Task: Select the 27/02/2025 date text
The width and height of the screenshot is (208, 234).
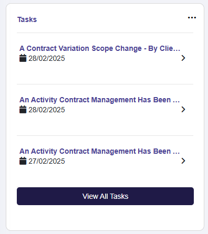Action: pos(47,161)
